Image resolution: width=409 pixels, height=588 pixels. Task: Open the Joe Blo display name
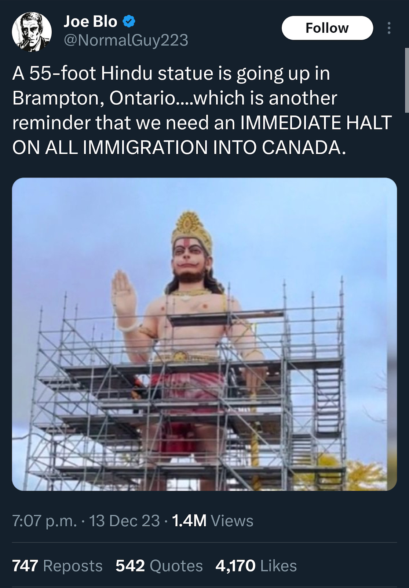(x=91, y=21)
